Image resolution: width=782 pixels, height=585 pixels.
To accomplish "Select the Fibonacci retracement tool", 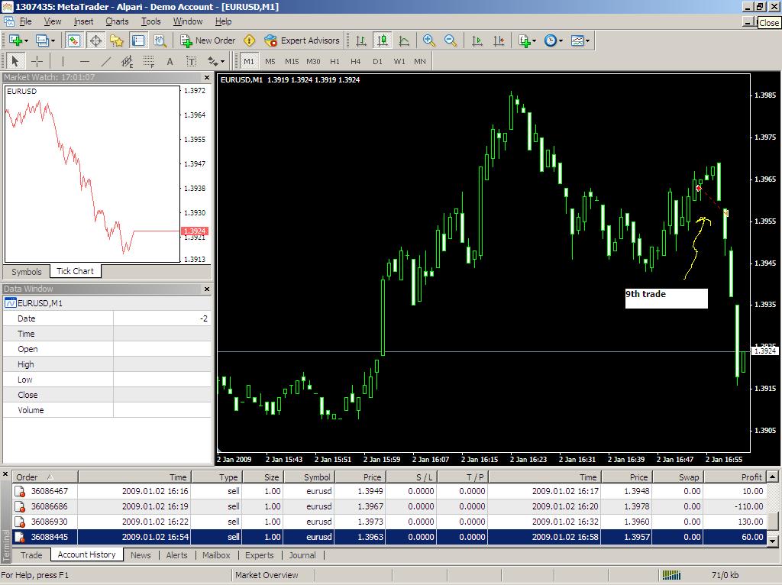I will [x=149, y=61].
